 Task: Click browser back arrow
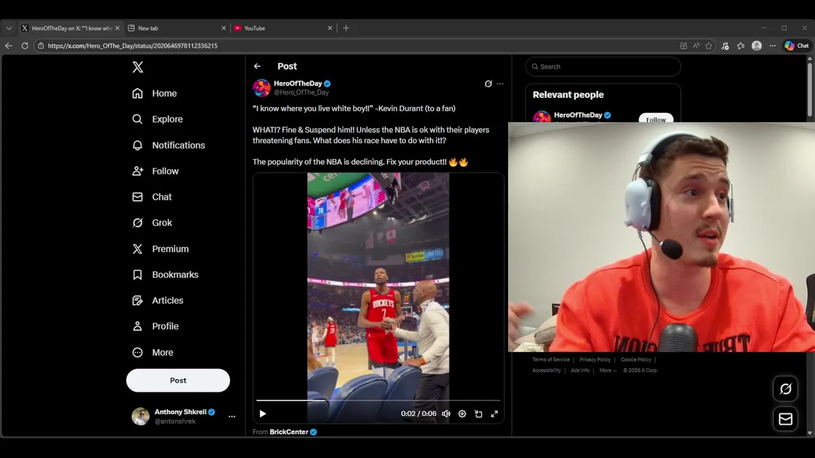[x=8, y=46]
